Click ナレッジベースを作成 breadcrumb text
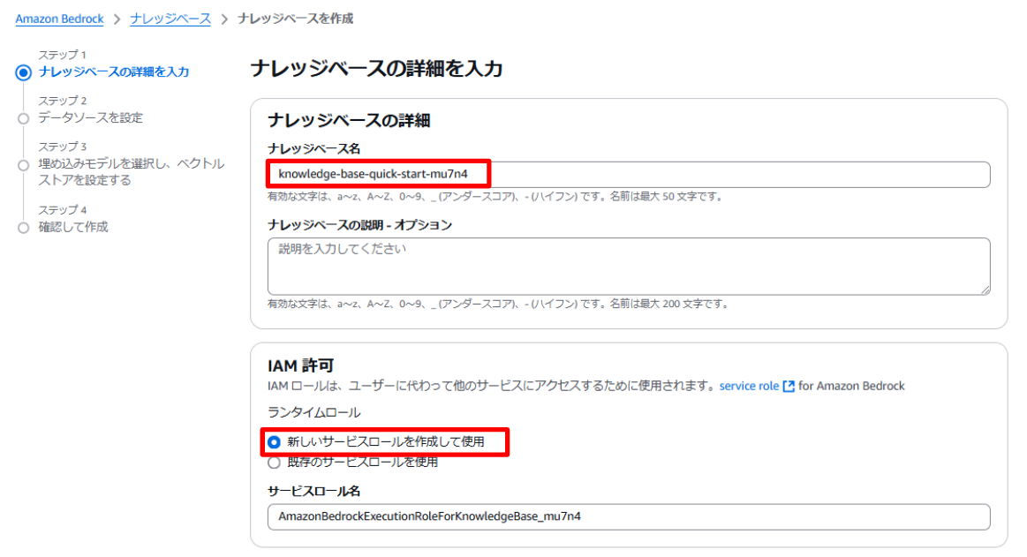Viewport: 1027px width, 557px height. [x=296, y=19]
